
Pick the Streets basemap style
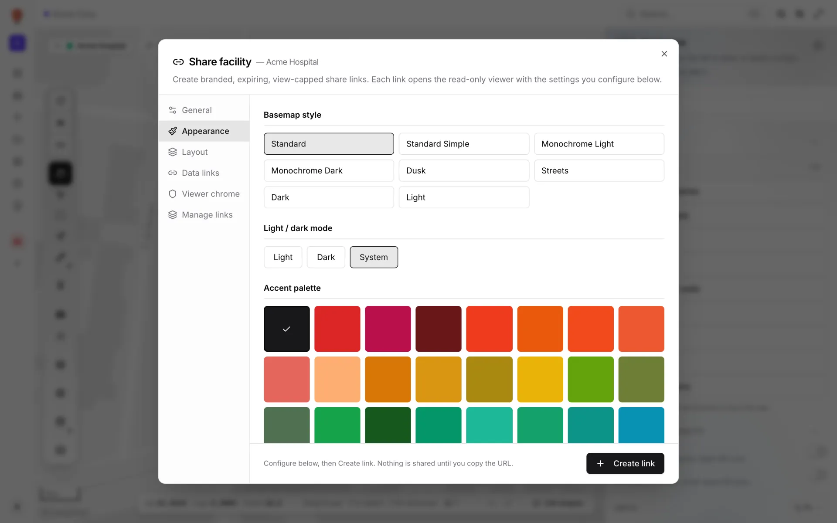pos(599,170)
